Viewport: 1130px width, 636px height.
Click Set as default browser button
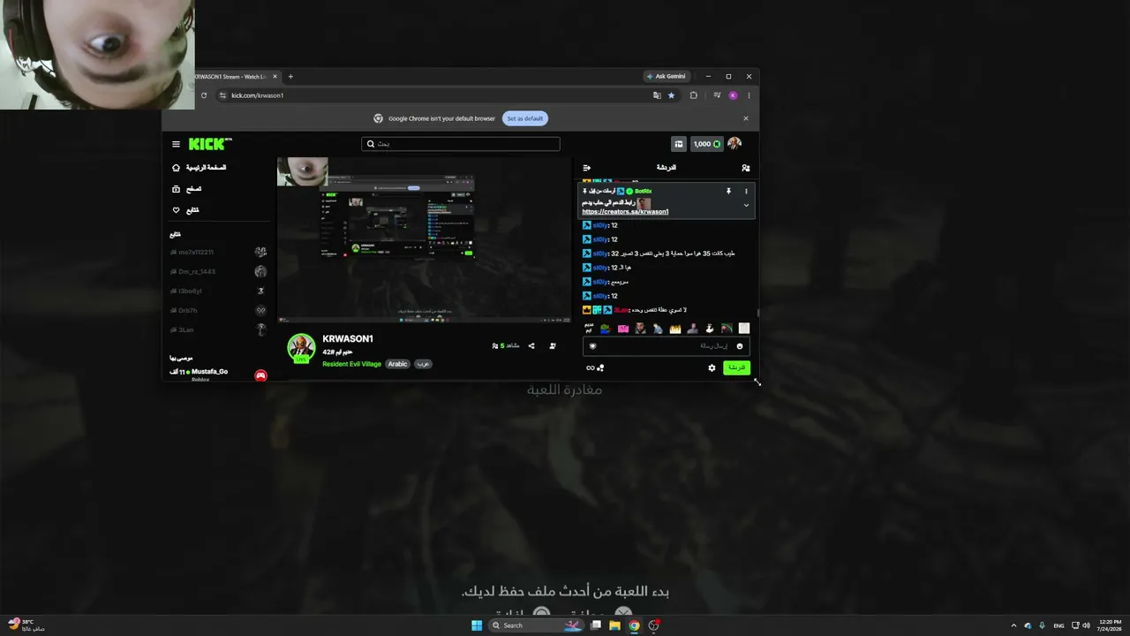[525, 118]
